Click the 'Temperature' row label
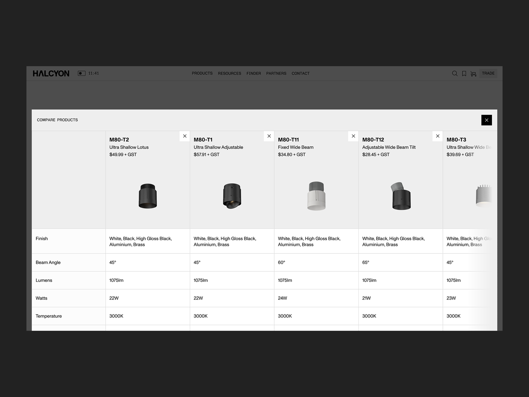 coord(49,316)
